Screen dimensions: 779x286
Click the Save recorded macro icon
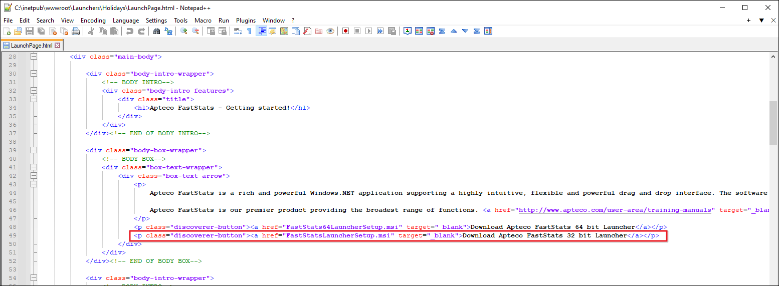[x=392, y=31]
